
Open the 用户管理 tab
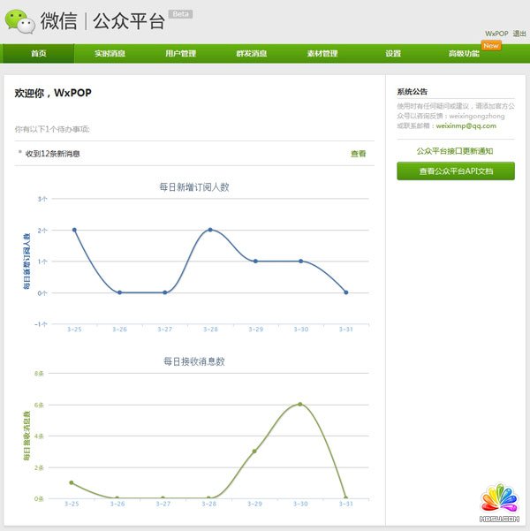coord(180,54)
